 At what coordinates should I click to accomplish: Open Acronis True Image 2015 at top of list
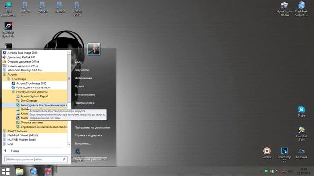[x=23, y=53]
